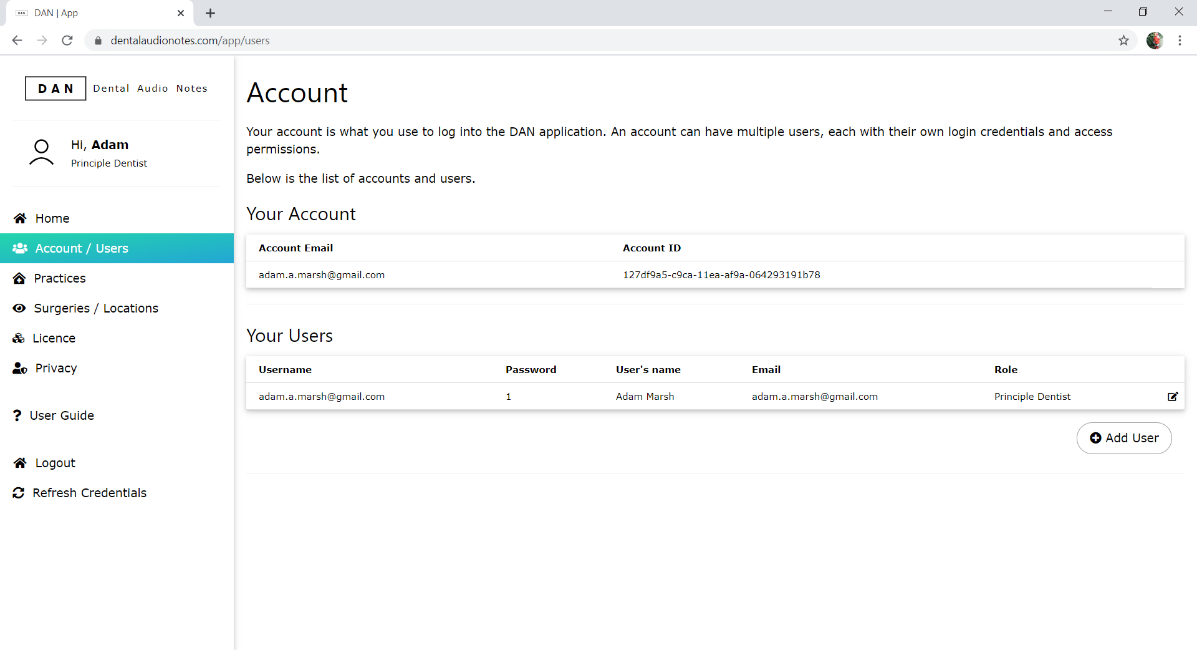The width and height of the screenshot is (1197, 650).
Task: Click the user avatar icon beside Hi, Adam
Action: pyautogui.click(x=41, y=153)
